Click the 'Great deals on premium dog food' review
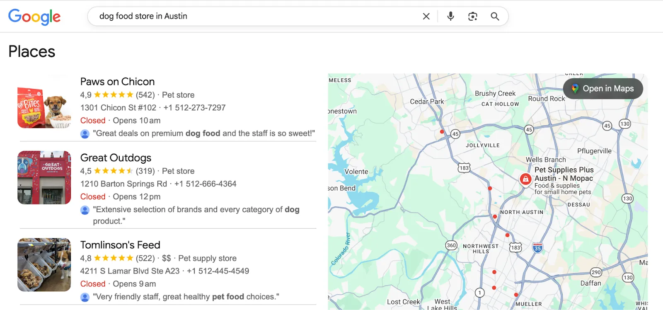 [x=204, y=133]
